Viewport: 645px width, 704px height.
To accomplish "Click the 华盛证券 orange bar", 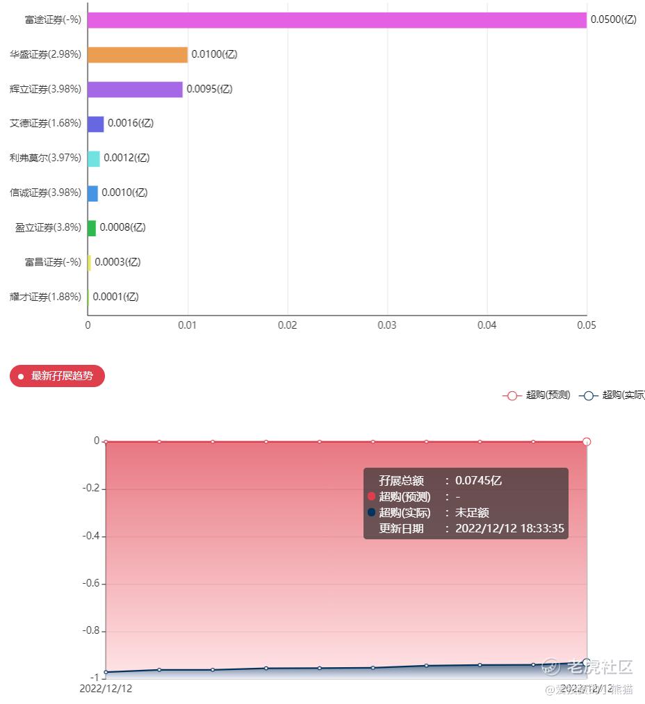I will coord(138,54).
